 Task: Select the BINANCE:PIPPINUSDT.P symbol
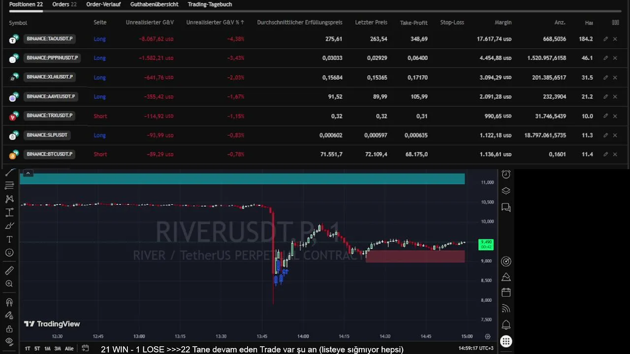pos(53,58)
